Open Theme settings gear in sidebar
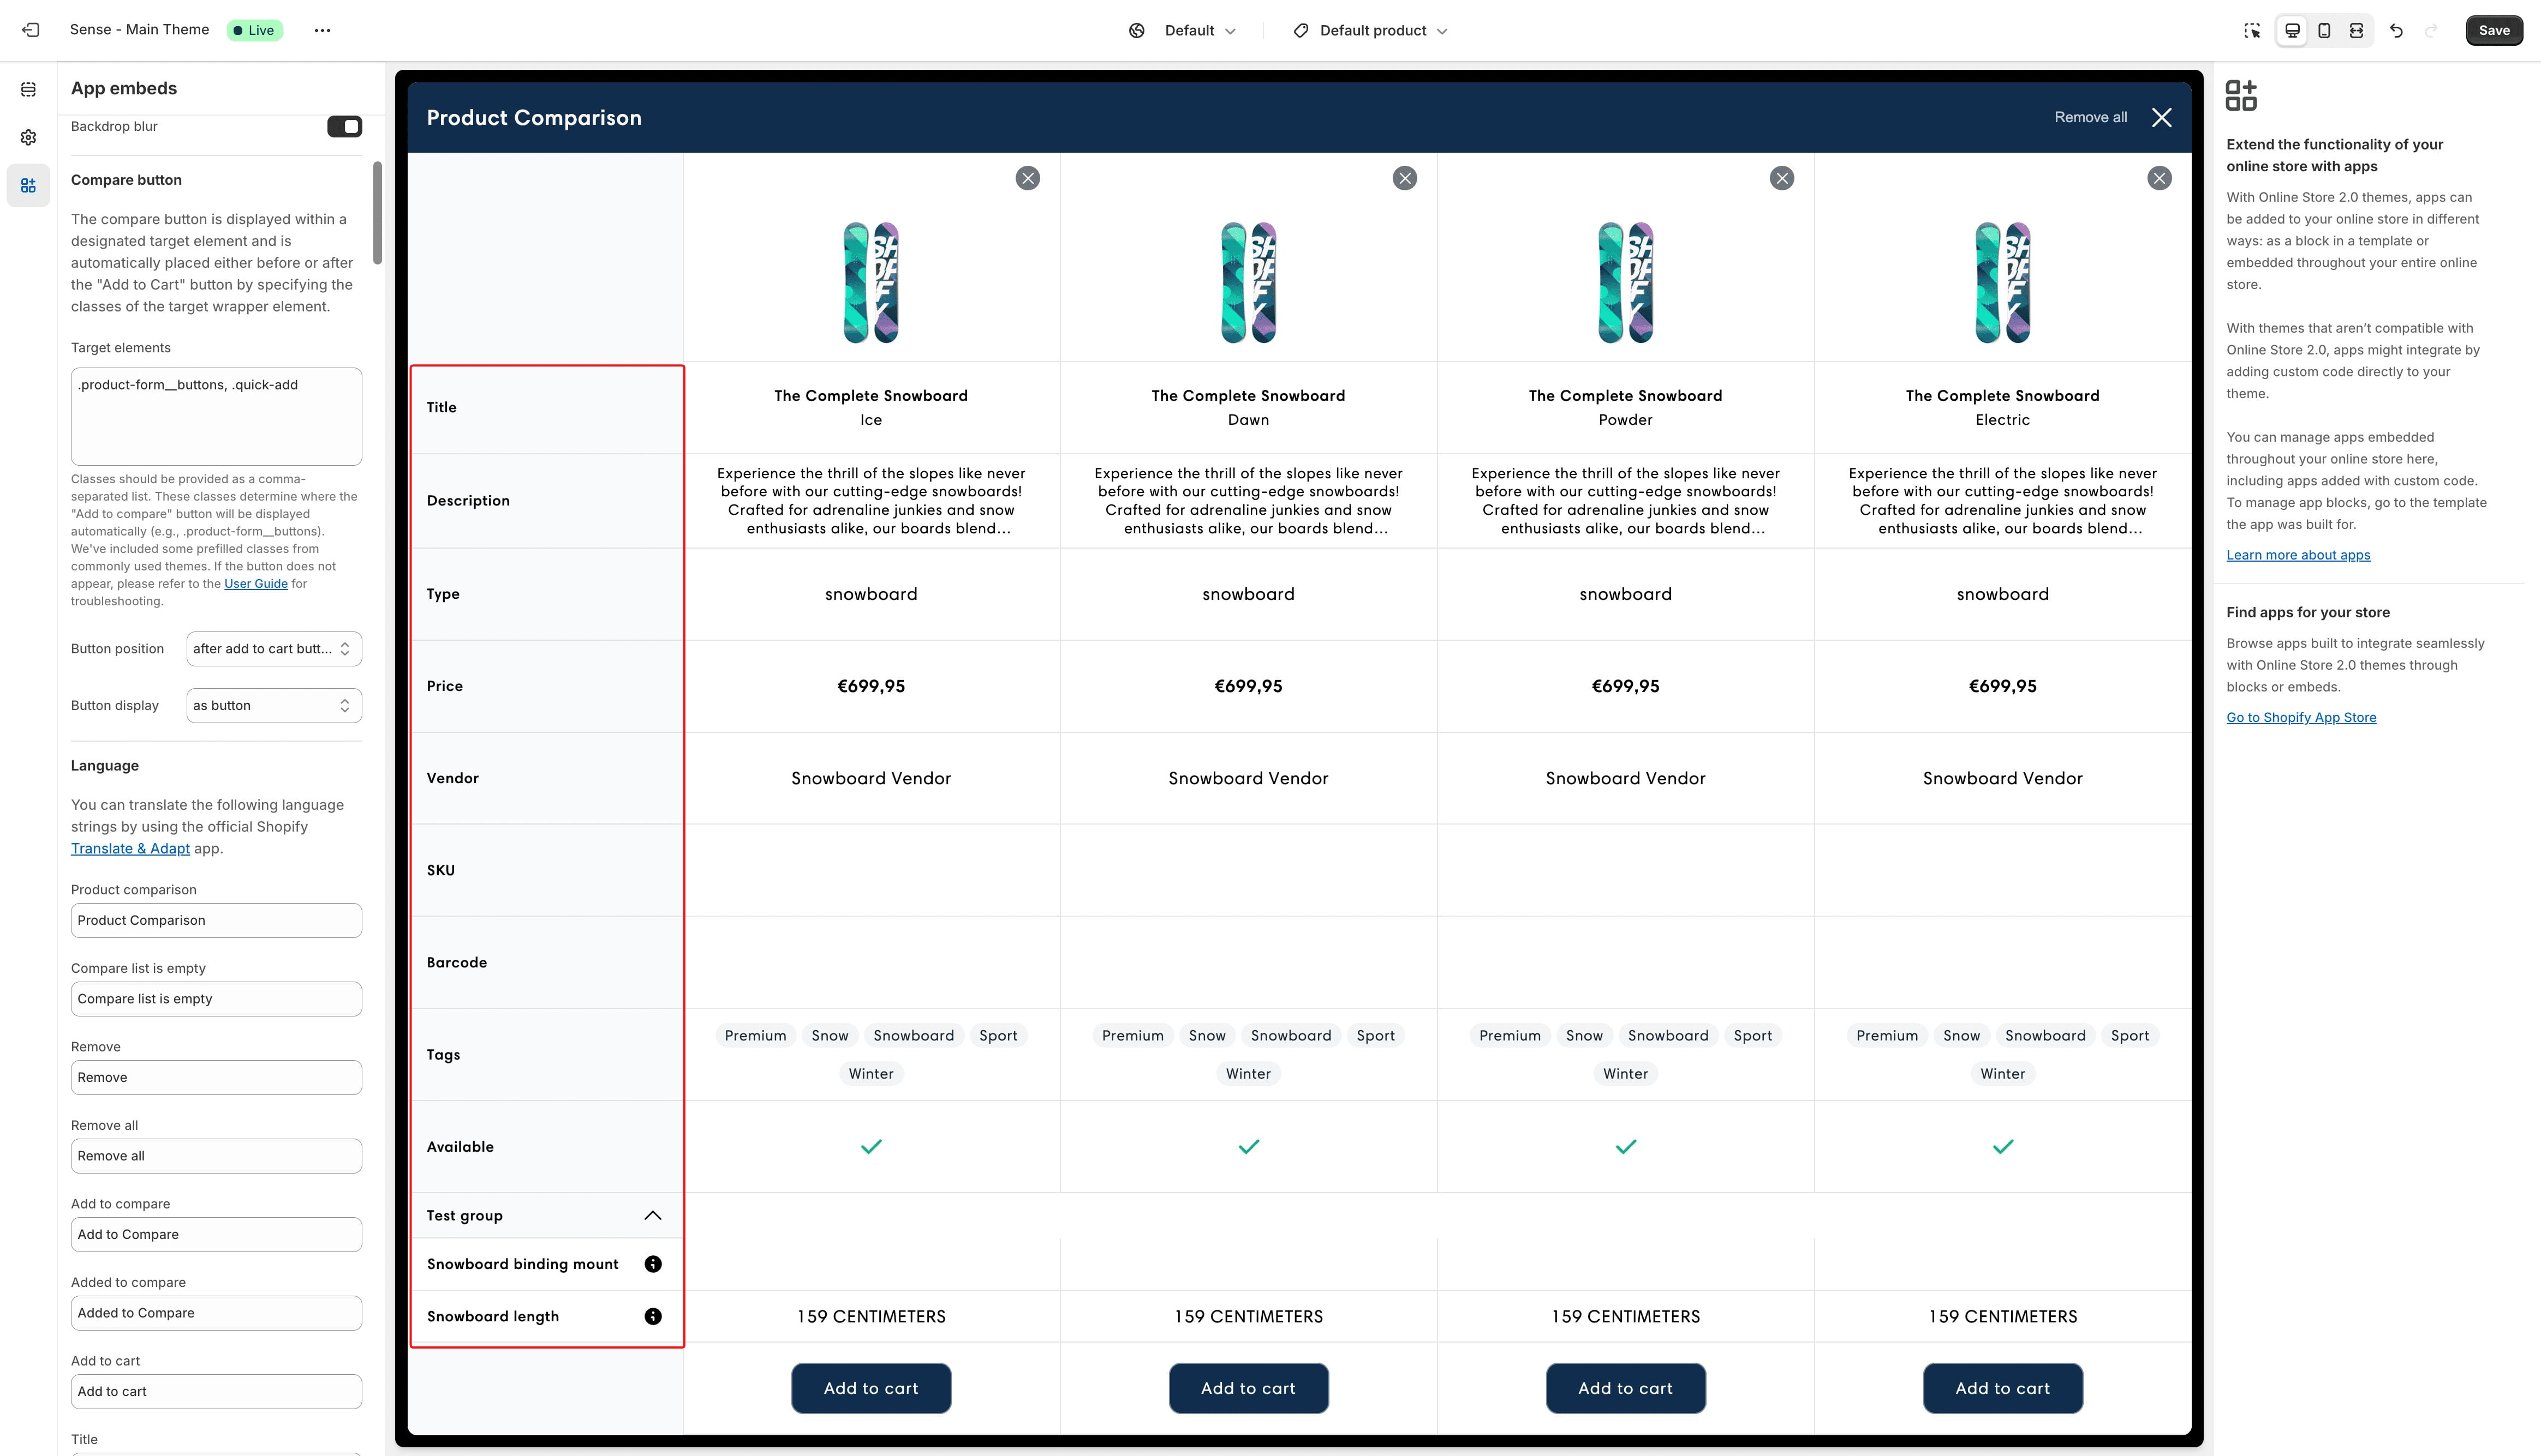This screenshot has height=1456, width=2541. (x=28, y=137)
